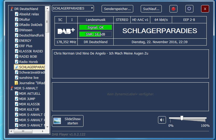Open settings via the gear icon
Image resolution: width=216 pixels, height=140 pixels.
pyautogui.click(x=189, y=9)
